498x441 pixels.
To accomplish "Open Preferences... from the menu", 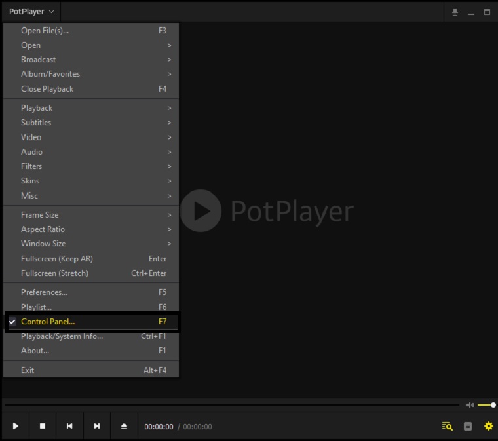I will [91, 292].
